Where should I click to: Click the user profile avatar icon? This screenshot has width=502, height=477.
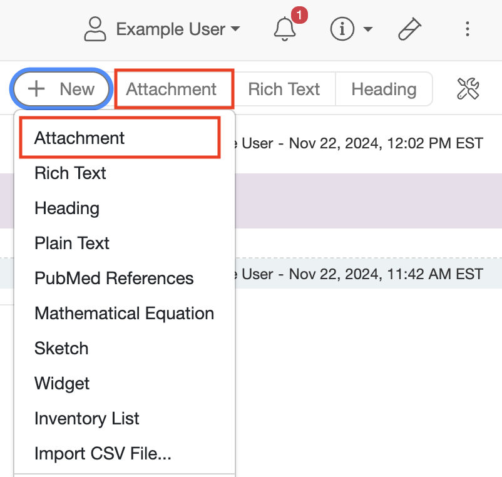pyautogui.click(x=95, y=29)
